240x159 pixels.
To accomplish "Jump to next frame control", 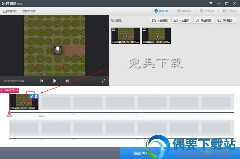I will click(67, 81).
